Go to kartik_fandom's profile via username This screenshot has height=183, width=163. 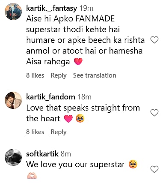(x=50, y=97)
